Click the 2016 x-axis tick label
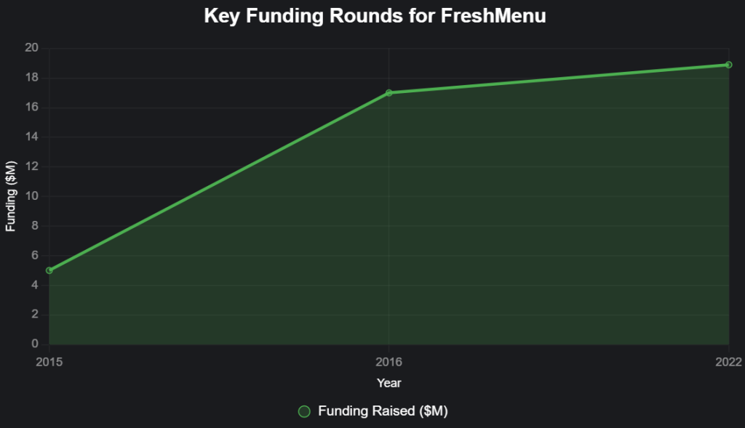The image size is (745, 428). [389, 361]
